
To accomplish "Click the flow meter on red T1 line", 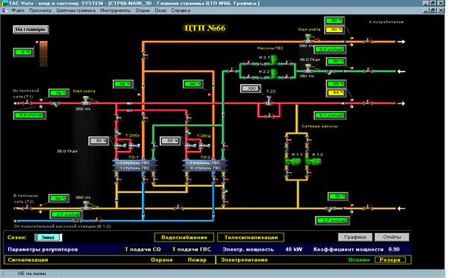I will coord(86,101).
